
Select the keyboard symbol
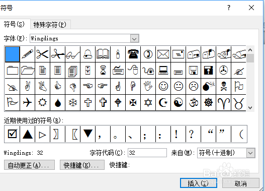click(118, 70)
